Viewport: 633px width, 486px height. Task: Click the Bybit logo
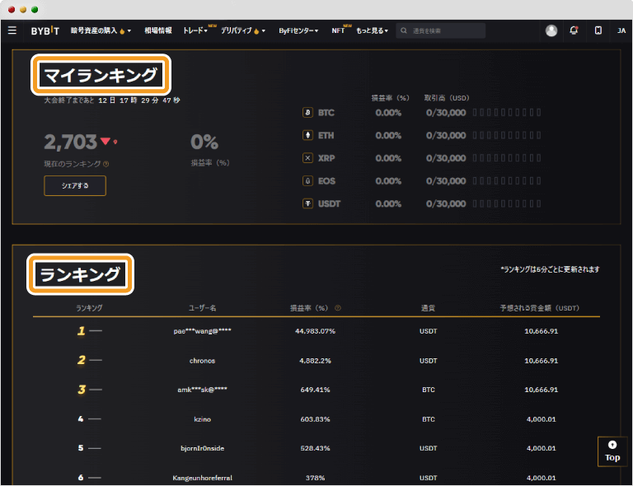(x=45, y=30)
